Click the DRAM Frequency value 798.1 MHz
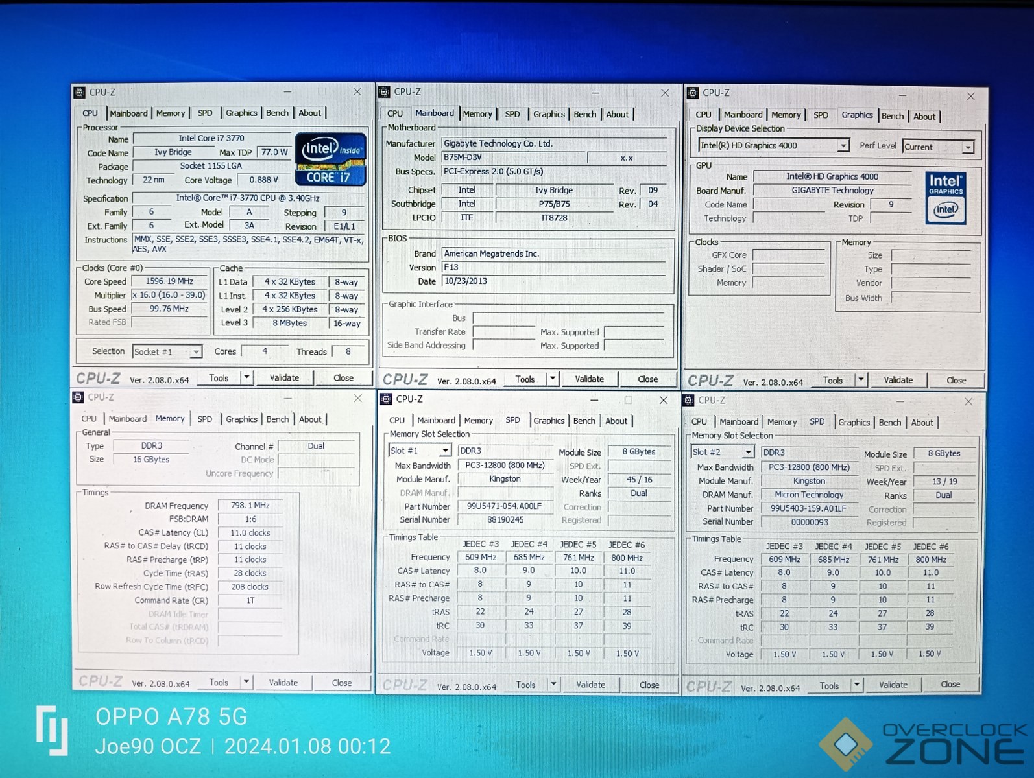Viewport: 1034px width, 778px height. click(x=250, y=505)
